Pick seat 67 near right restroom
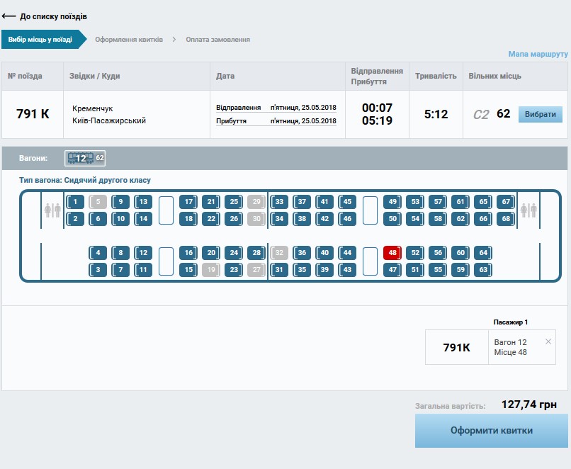571x469 pixels. (x=505, y=202)
